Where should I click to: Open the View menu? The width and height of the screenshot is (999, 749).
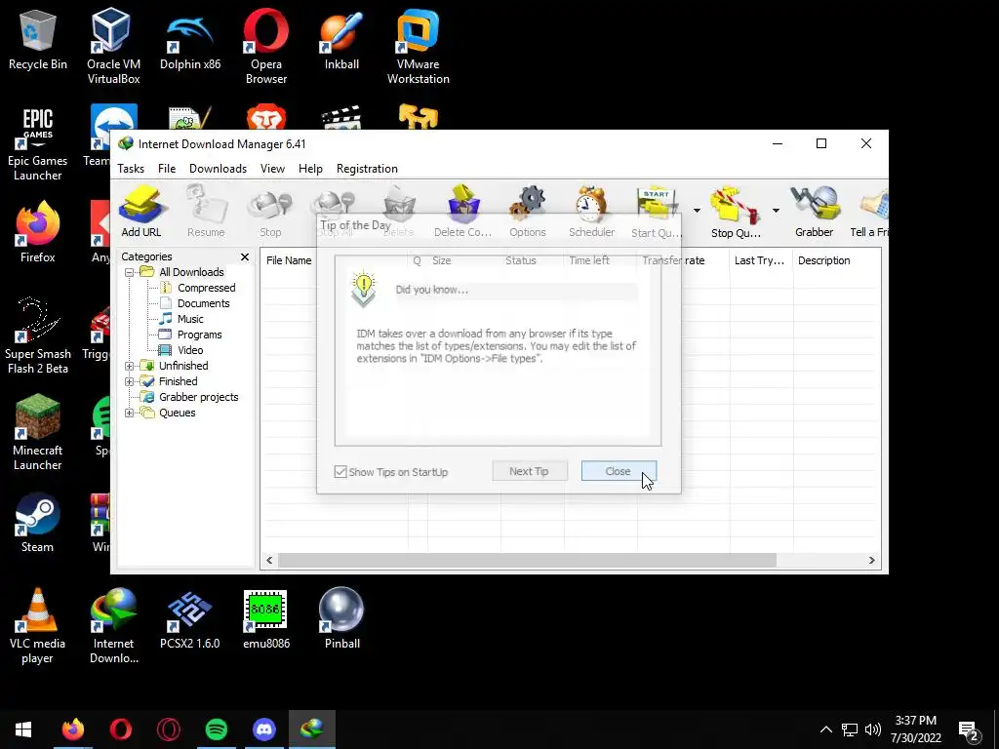(272, 169)
